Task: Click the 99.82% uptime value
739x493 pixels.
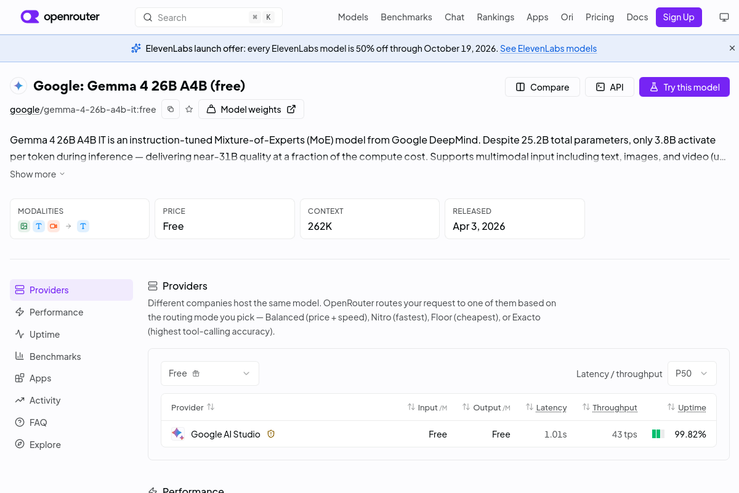Action: point(690,434)
